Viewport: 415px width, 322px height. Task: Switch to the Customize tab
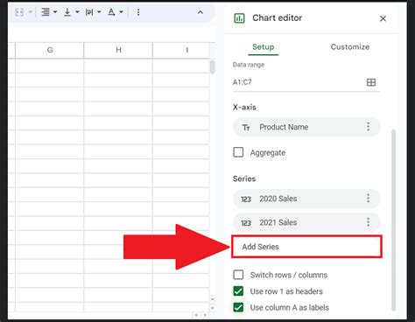350,47
